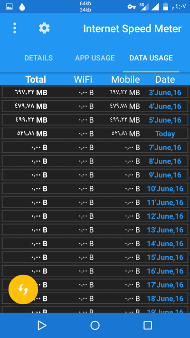
Task: Select the 12'June,16 row
Action: (95, 216)
